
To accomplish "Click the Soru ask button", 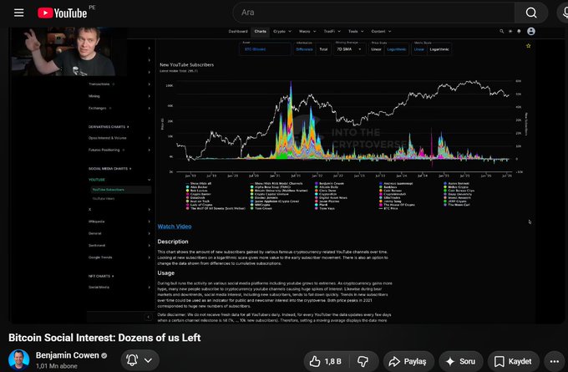I will pyautogui.click(x=461, y=361).
